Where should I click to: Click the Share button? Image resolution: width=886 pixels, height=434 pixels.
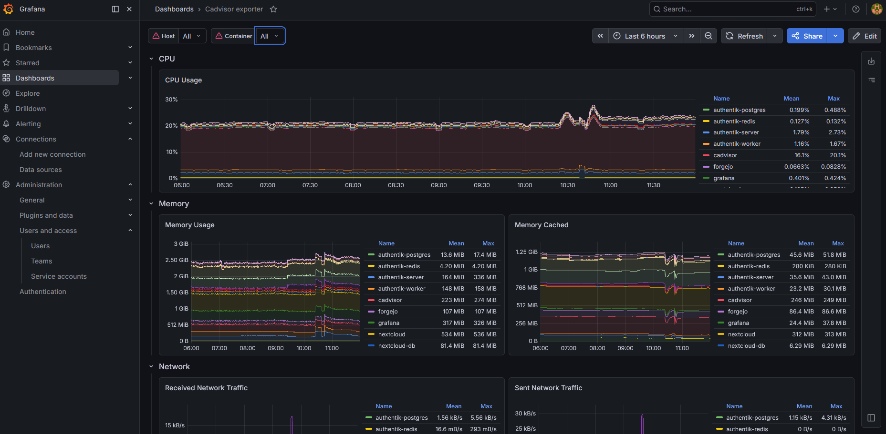[x=807, y=36]
